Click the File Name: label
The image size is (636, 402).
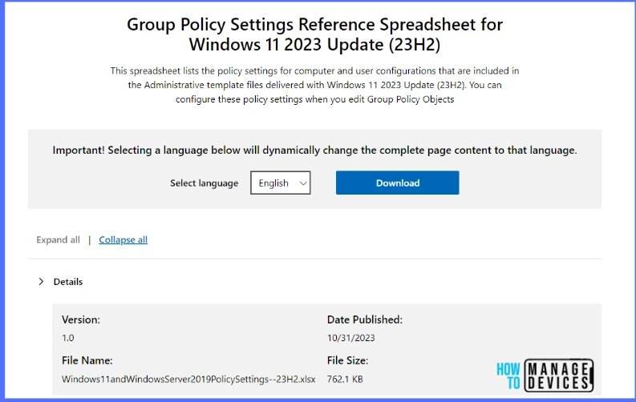(87, 360)
